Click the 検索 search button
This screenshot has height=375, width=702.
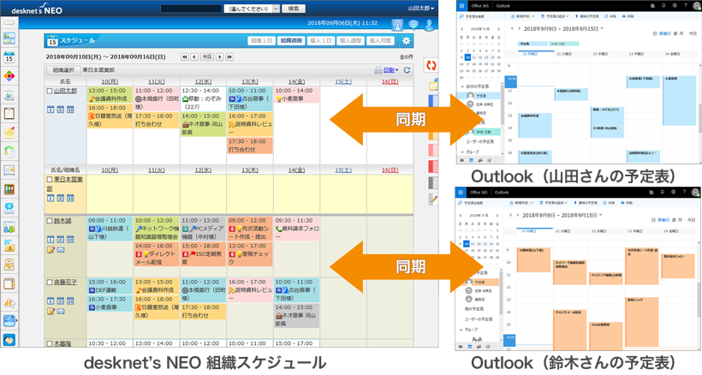pos(294,9)
